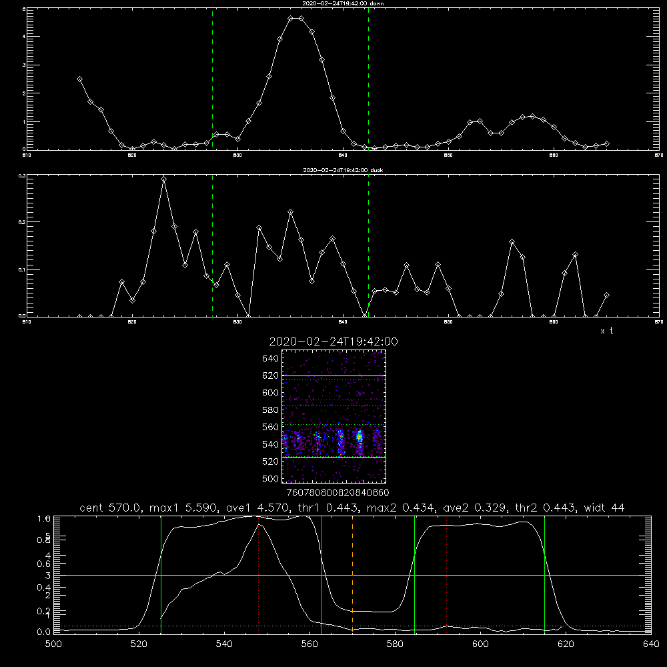The width and height of the screenshot is (667, 667).
Task: Click the "cent 570.0" value
Action: (x=111, y=508)
